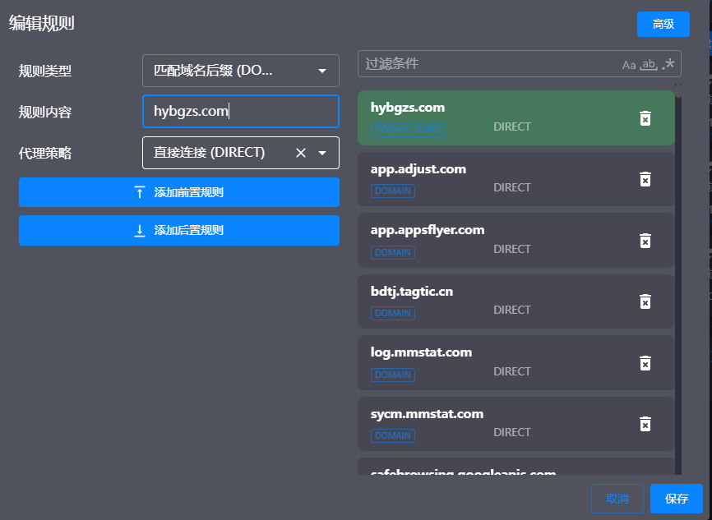Select the bdtj.tagtic.cn rule entry

tap(516, 301)
